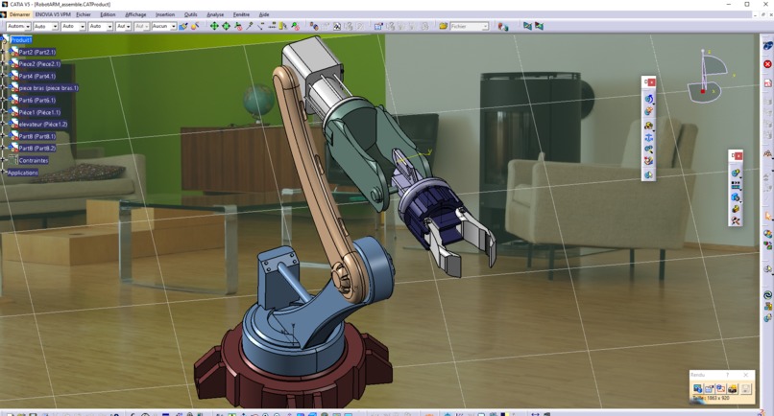Open the Outils menu
Image resolution: width=774 pixels, height=416 pixels.
coord(190,14)
